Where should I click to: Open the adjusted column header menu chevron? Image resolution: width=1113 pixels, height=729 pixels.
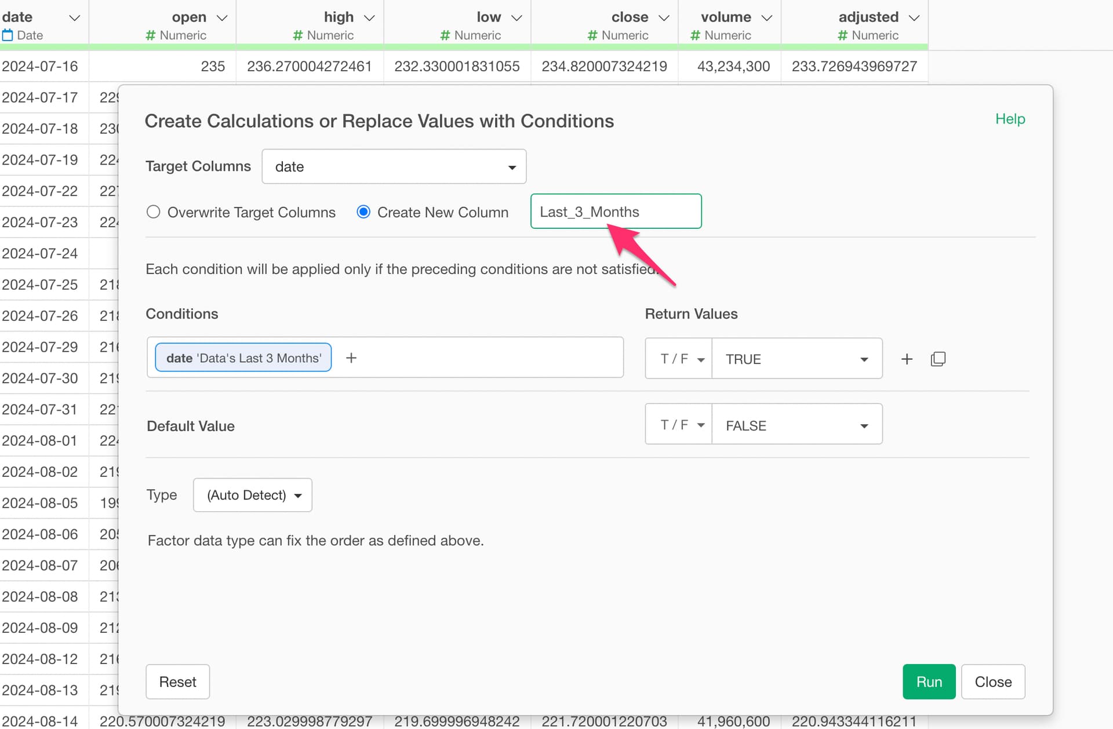tap(914, 18)
